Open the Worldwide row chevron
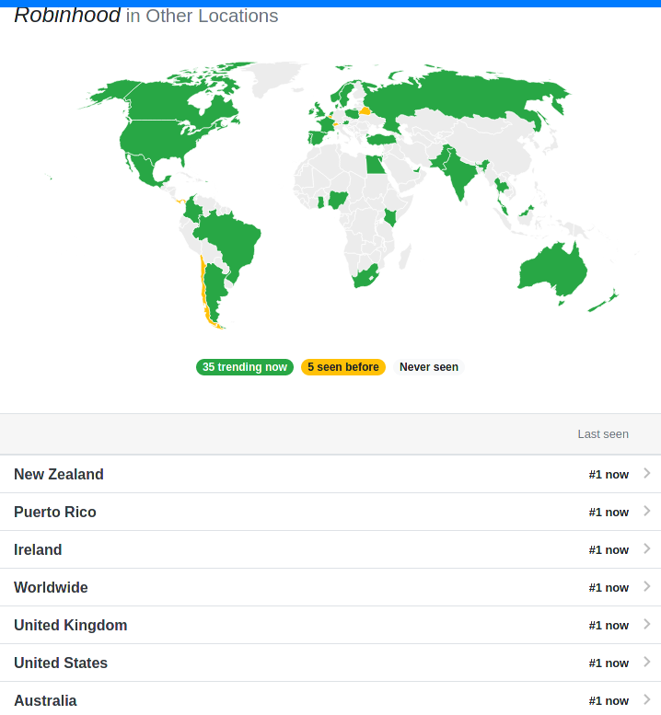The width and height of the screenshot is (661, 715). [x=647, y=586]
